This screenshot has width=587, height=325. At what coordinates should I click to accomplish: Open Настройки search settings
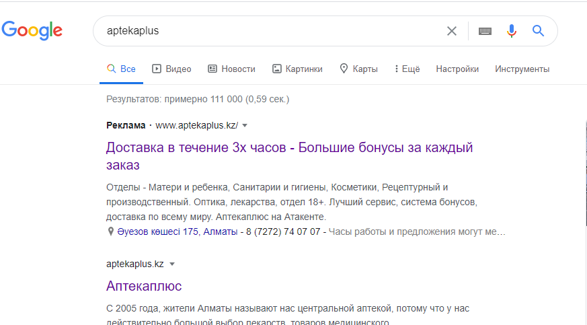tap(457, 69)
